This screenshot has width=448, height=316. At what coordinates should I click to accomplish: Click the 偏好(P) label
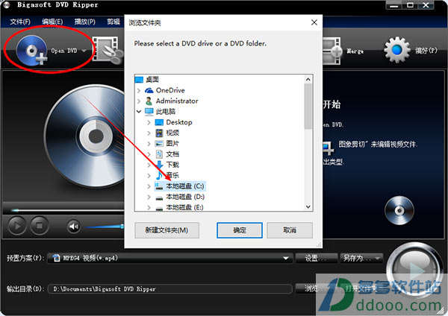coord(426,51)
